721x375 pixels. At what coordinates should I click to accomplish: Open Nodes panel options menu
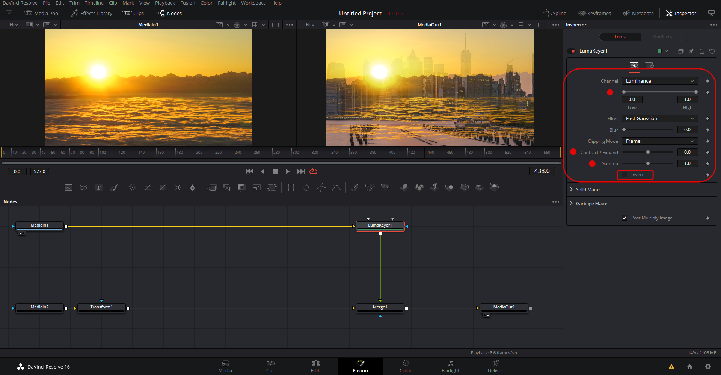[x=556, y=202]
